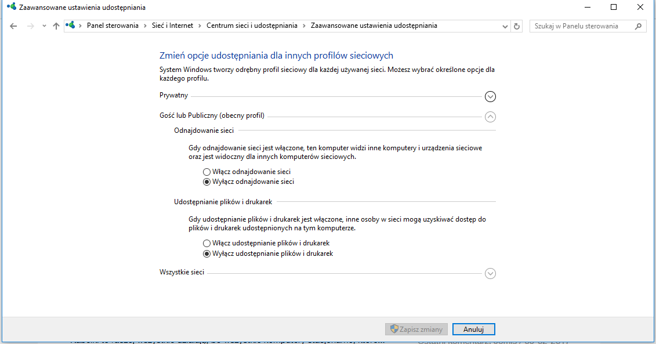
Task: Click breadcrumb chevron after 'Sieć i Internet'
Action: pos(200,26)
